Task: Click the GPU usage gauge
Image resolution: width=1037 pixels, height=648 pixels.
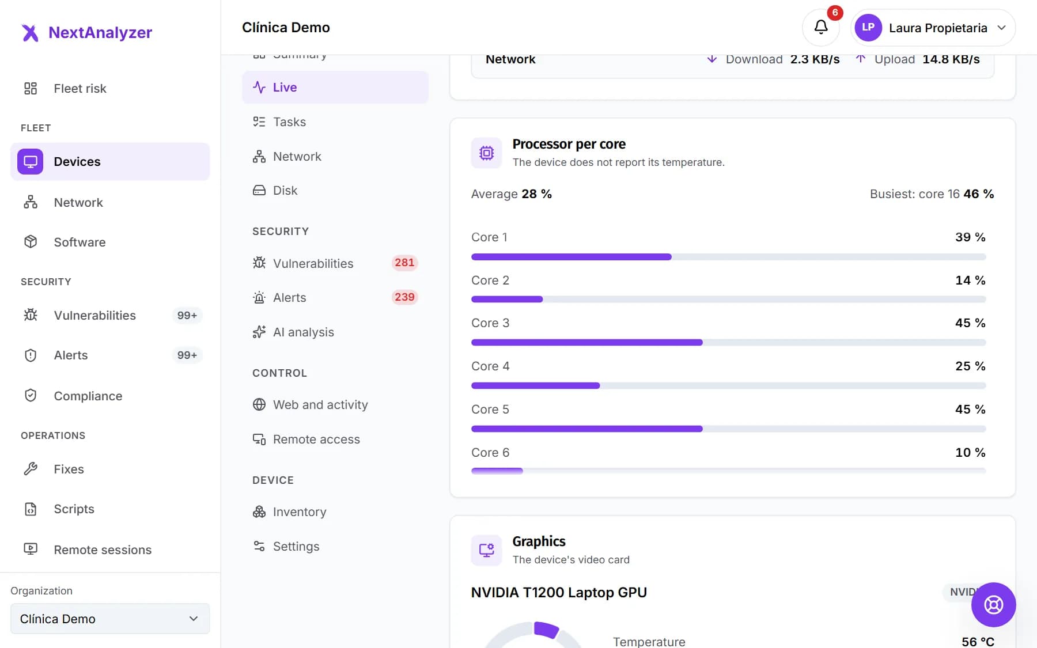Action: 534,634
